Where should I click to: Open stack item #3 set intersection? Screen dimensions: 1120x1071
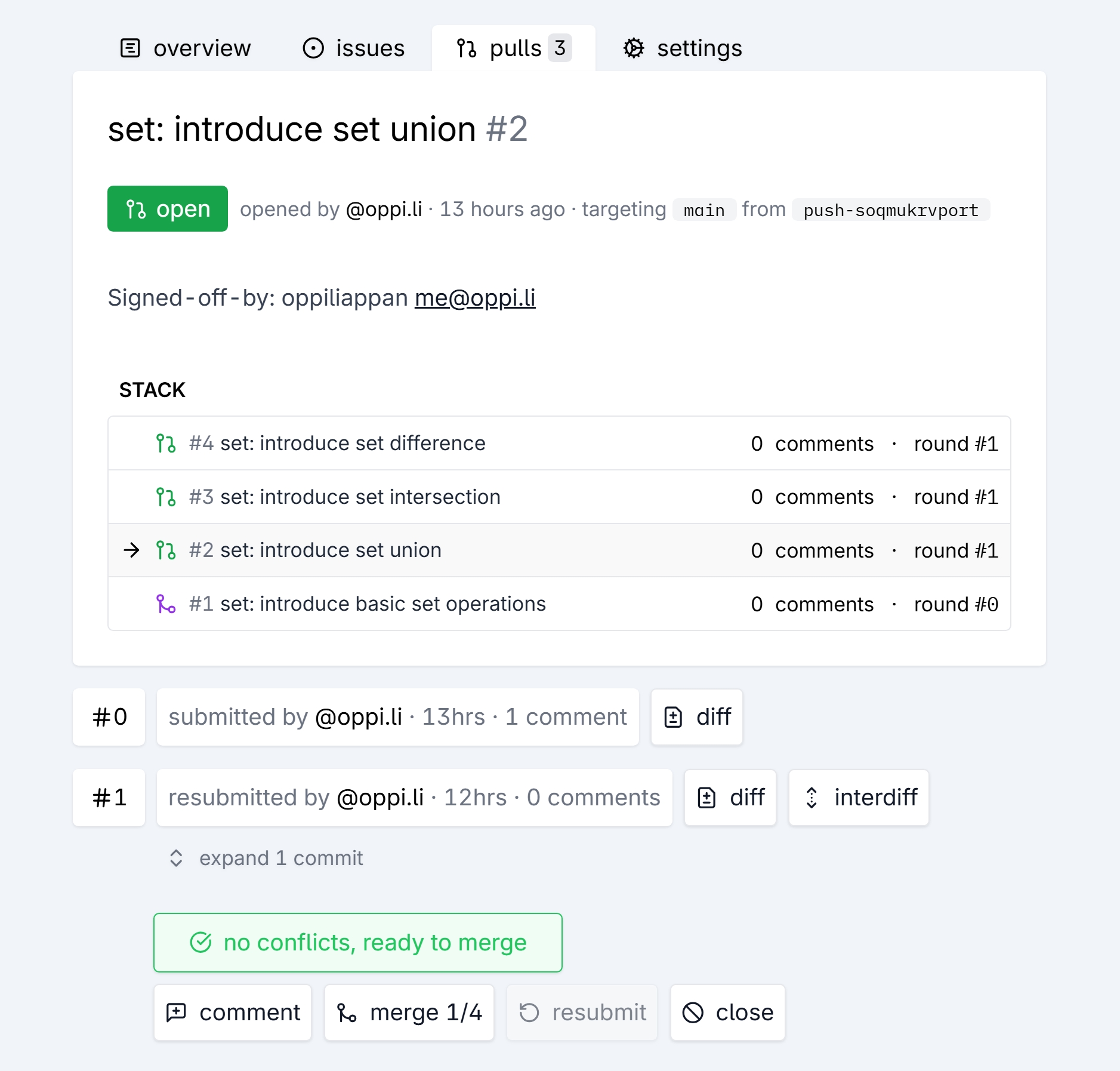(360, 497)
